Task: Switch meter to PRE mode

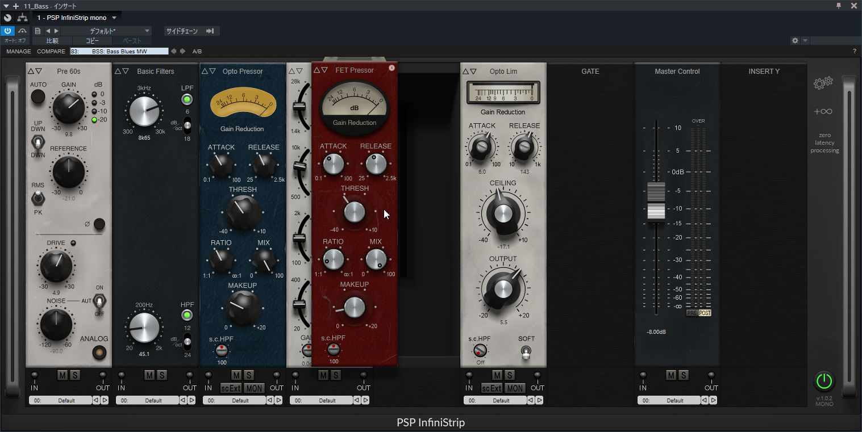Action: click(692, 313)
